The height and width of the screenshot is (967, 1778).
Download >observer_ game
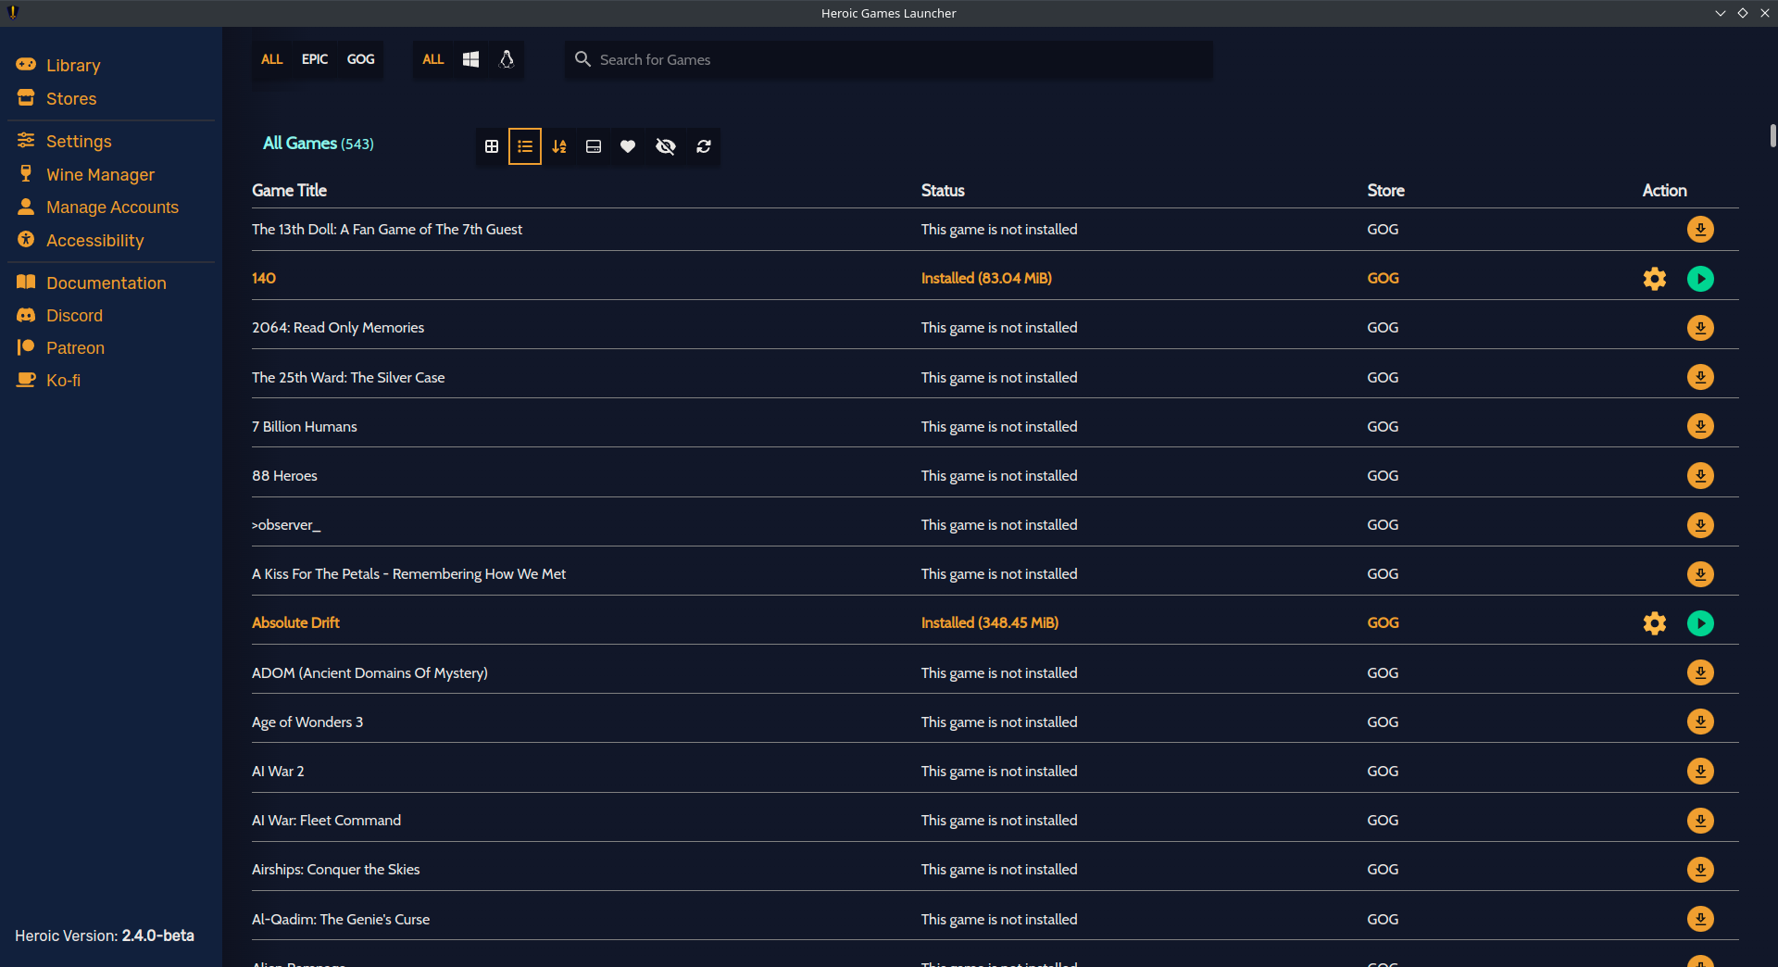click(1700, 525)
